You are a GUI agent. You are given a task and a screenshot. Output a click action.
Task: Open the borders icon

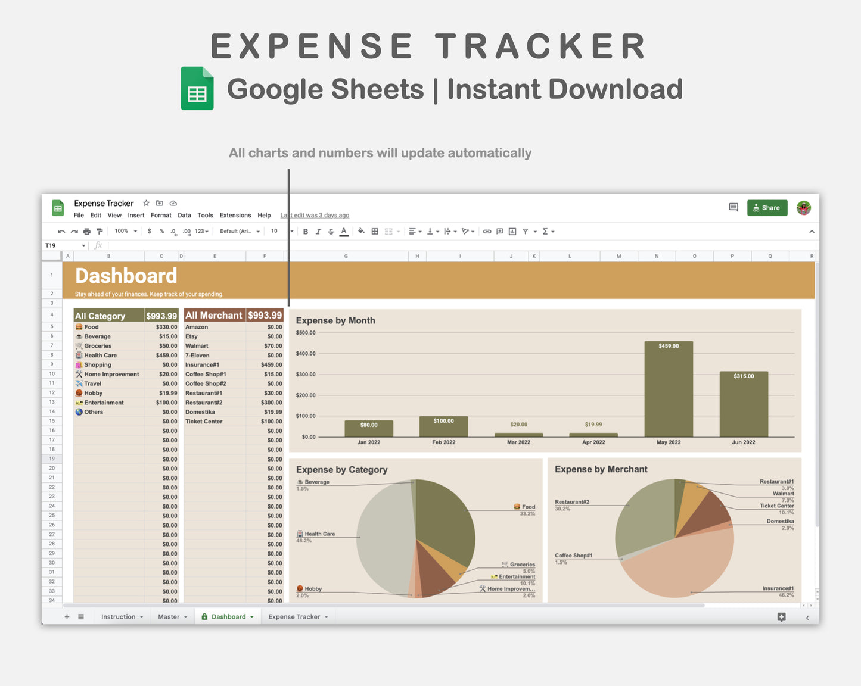point(374,231)
